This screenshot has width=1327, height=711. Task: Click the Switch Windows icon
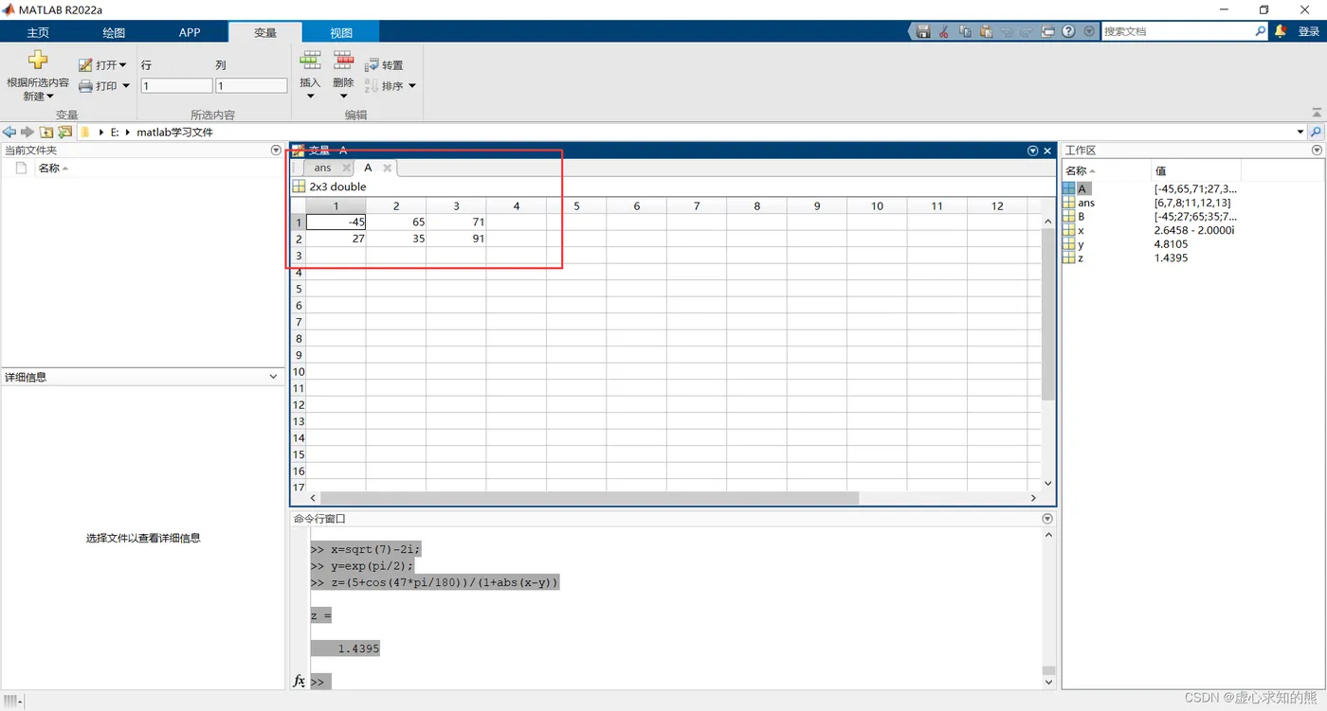point(1048,31)
